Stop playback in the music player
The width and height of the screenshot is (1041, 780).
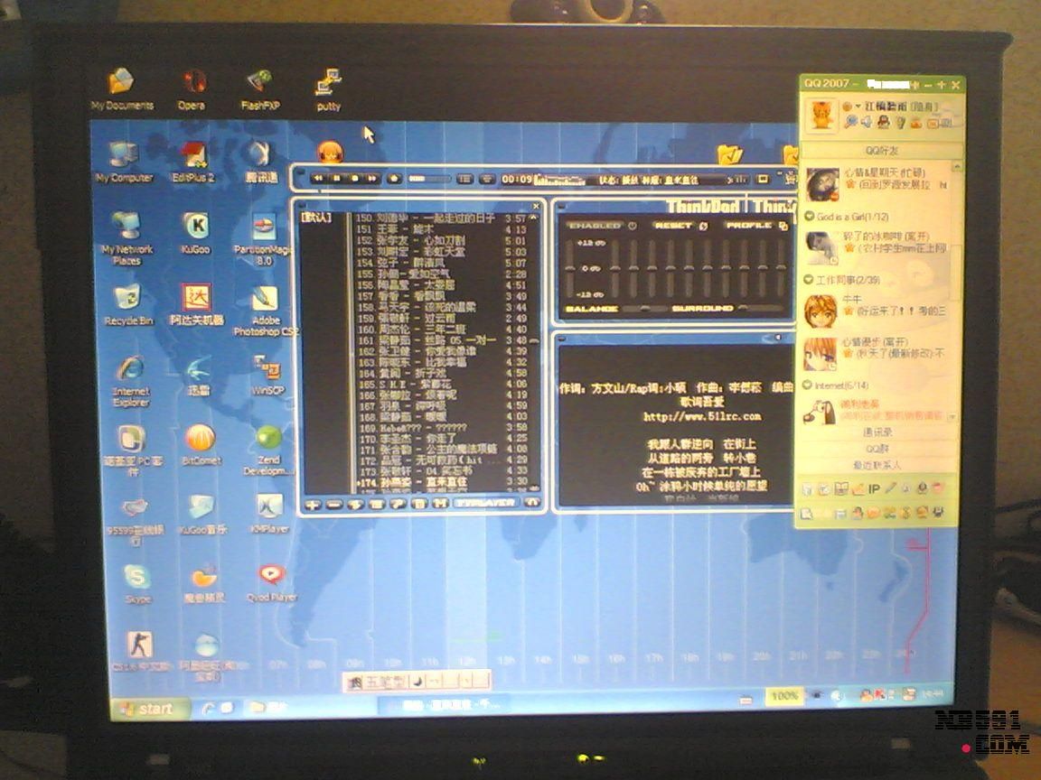354,179
